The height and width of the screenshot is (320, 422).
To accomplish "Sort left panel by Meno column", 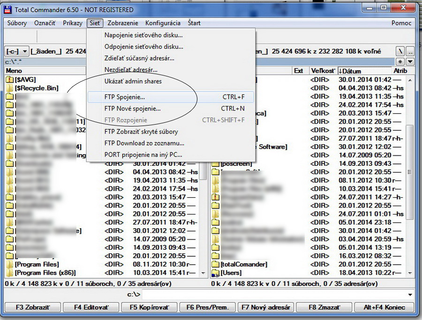I will click(x=45, y=71).
